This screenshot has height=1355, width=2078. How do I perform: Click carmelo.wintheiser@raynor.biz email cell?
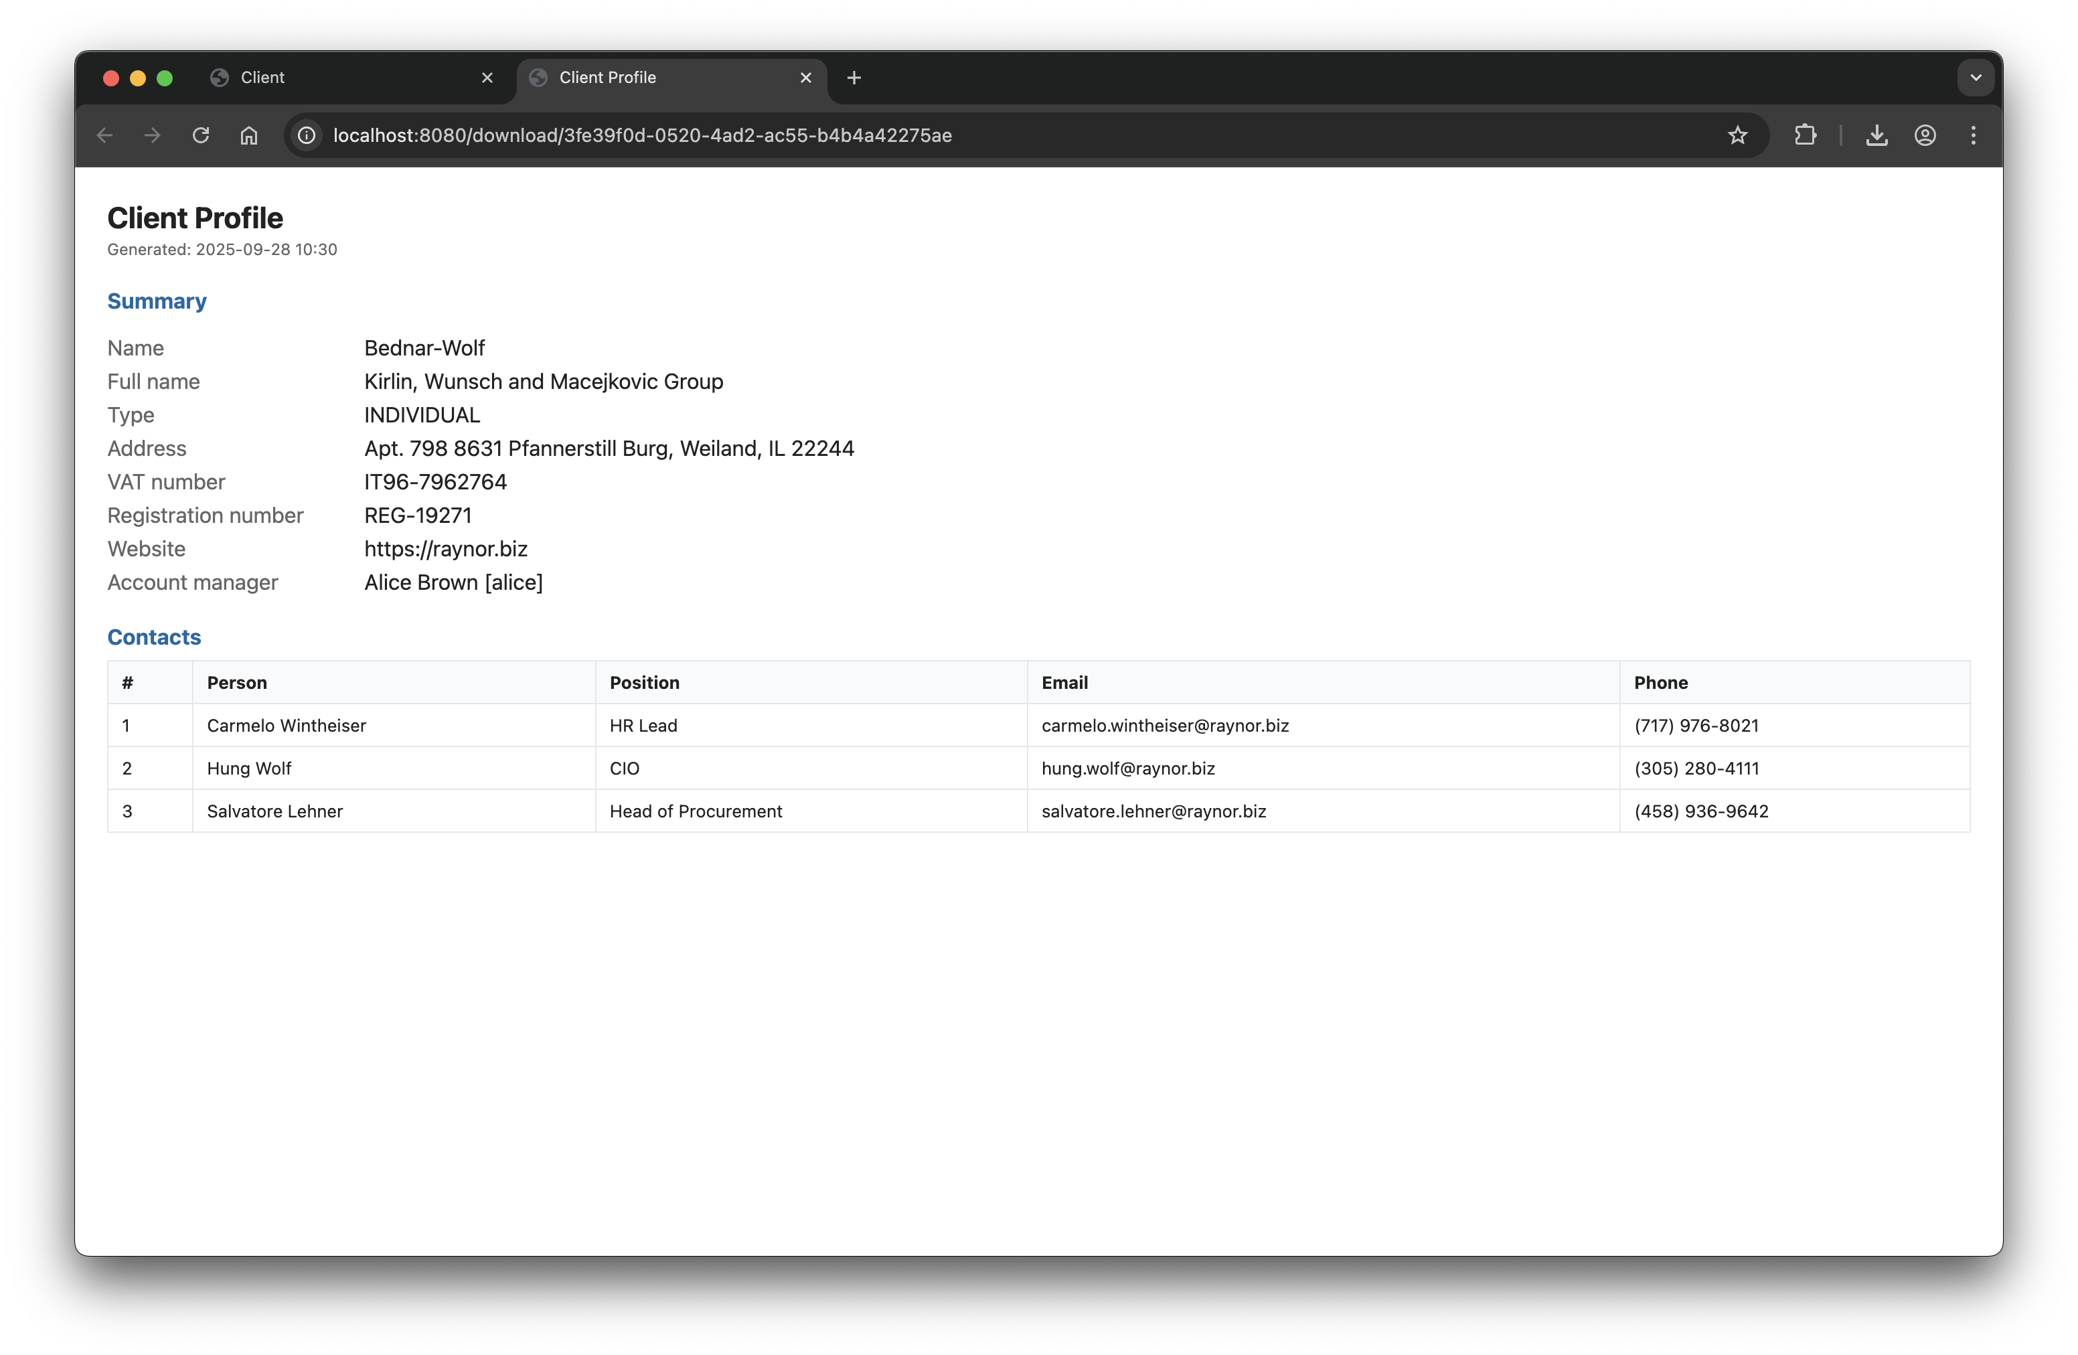click(1165, 726)
